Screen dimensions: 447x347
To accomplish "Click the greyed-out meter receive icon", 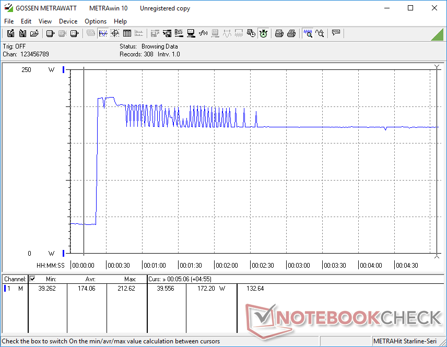I will pos(63,33).
